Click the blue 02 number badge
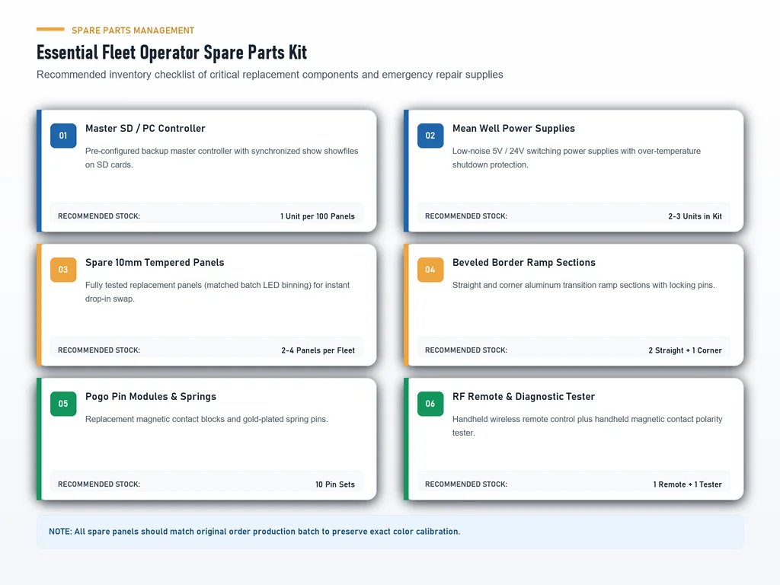 point(430,136)
